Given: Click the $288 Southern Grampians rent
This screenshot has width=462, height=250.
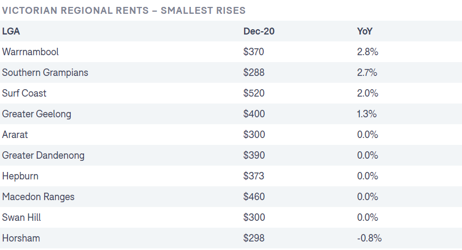Looking at the screenshot, I should (x=254, y=73).
